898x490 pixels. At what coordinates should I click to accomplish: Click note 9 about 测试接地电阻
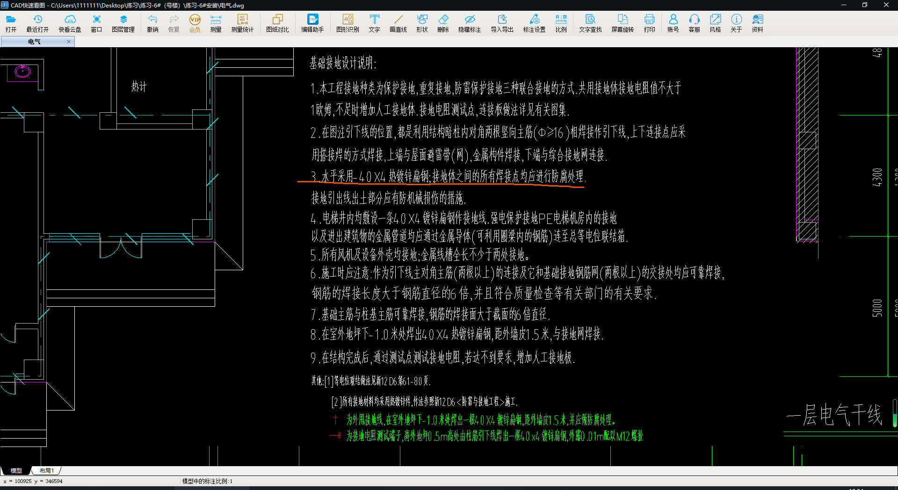442,358
